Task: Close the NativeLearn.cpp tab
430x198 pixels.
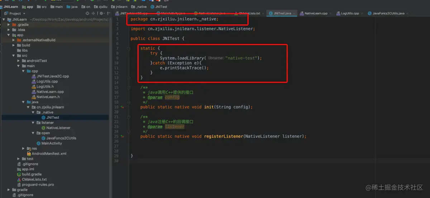Action: coord(330,13)
